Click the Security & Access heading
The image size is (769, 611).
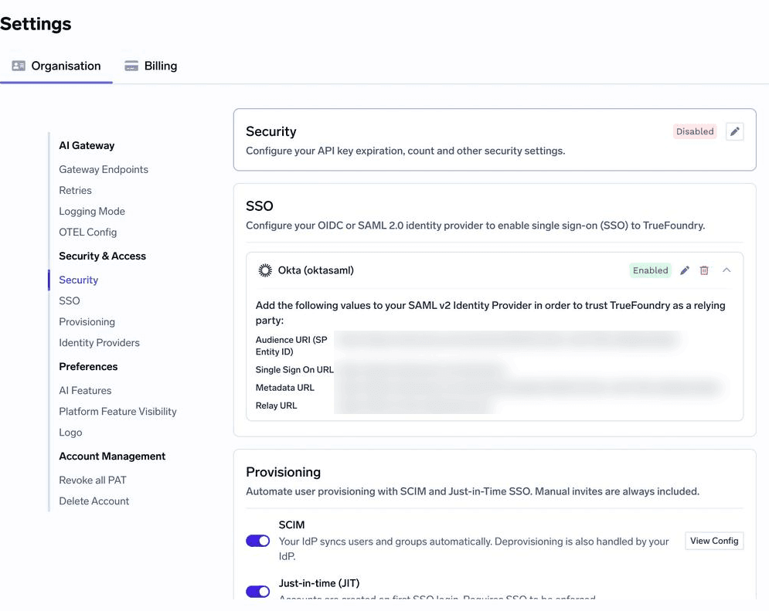(x=102, y=256)
